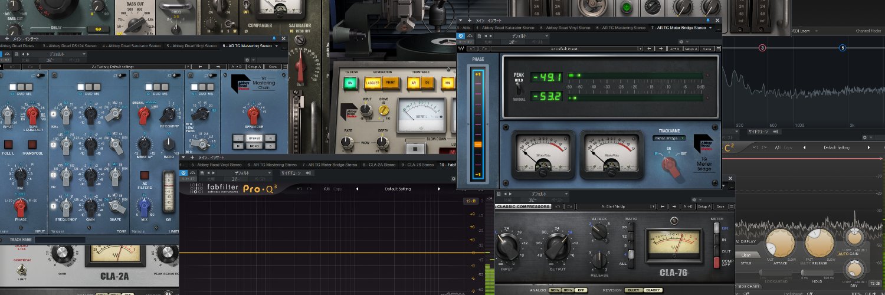885x295 pixels.
Task: Click SPREADER red knob in TG Mastering
Action: pyautogui.click(x=254, y=114)
